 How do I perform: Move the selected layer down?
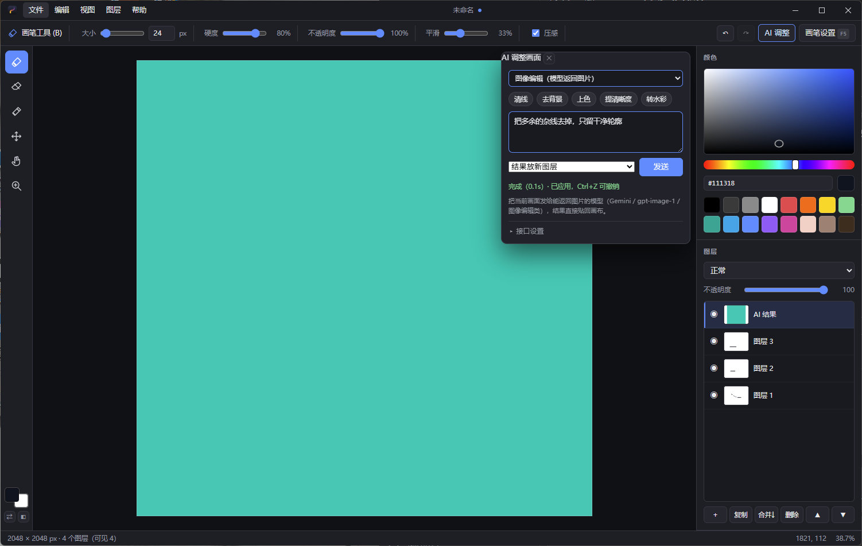tap(843, 515)
